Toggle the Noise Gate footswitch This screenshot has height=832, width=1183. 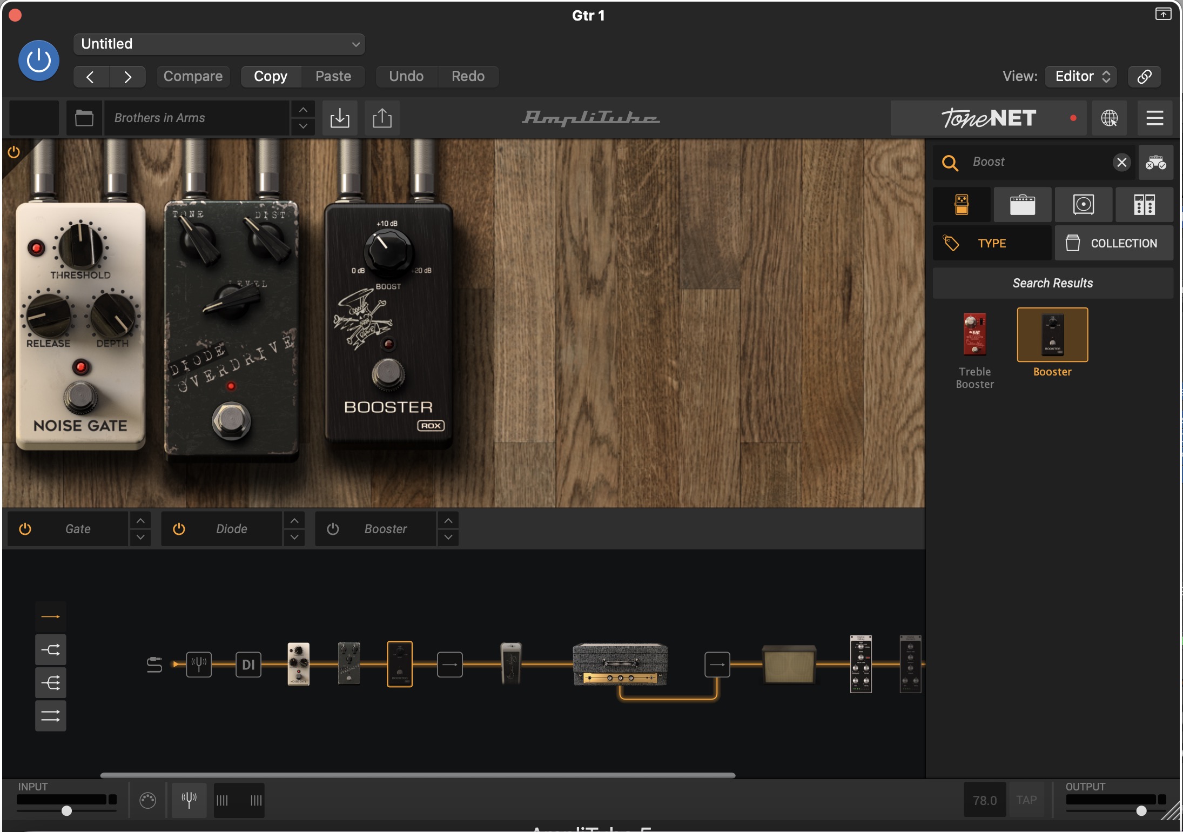(80, 397)
